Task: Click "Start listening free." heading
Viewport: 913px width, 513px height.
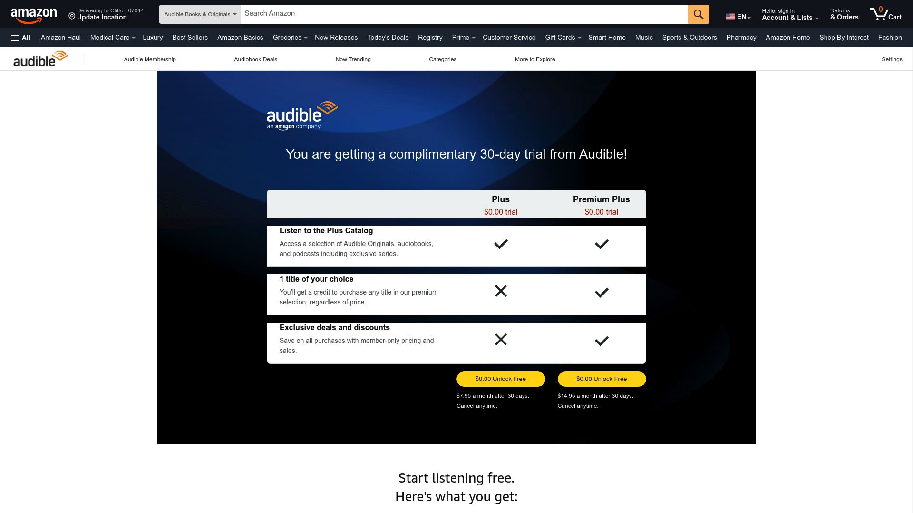Action: [x=456, y=478]
